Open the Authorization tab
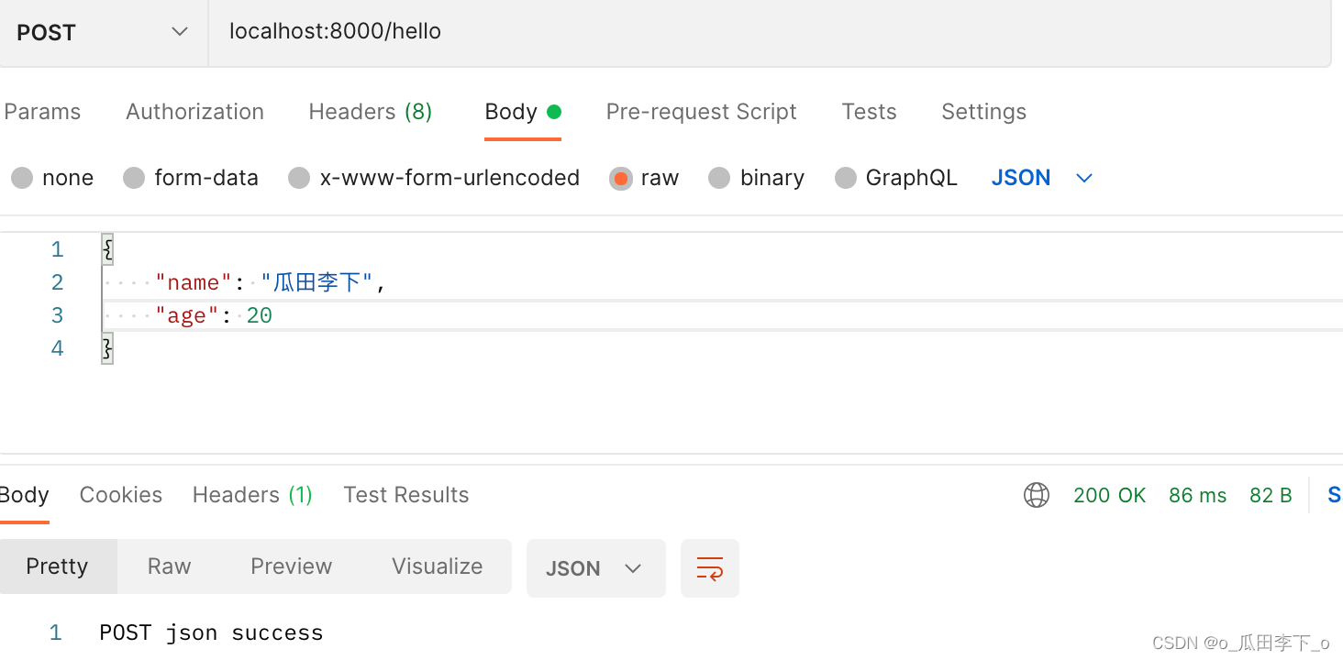The height and width of the screenshot is (660, 1343). 194,112
